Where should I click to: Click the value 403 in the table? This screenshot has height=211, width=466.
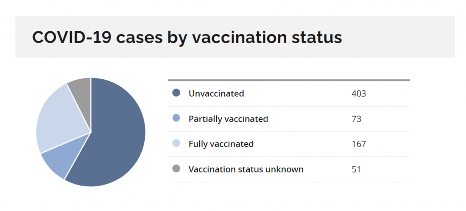pos(359,93)
